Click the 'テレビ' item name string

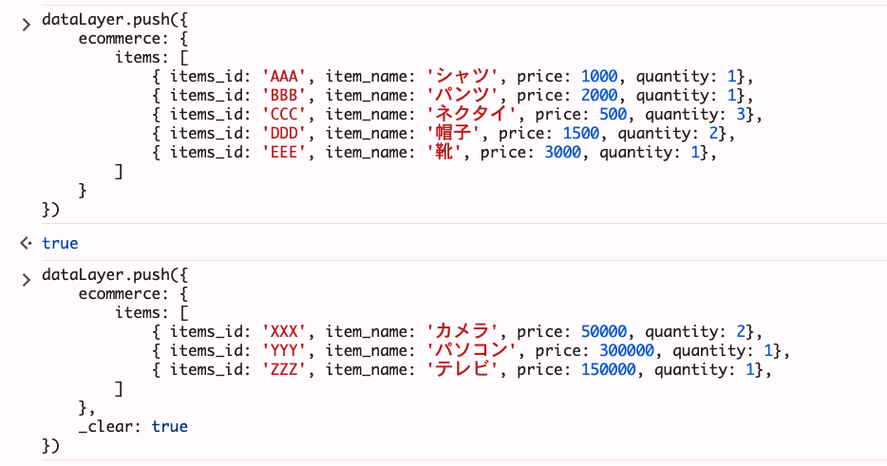(462, 369)
